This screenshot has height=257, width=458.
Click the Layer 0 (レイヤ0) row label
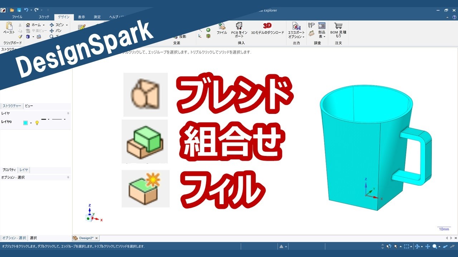click(6, 122)
